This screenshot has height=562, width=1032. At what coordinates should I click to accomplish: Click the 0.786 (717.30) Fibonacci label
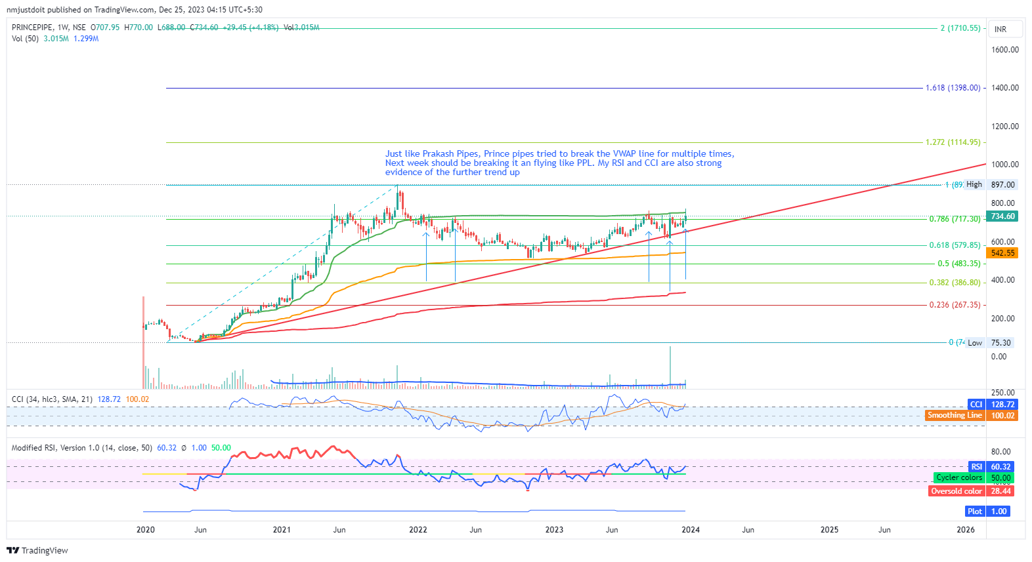955,219
